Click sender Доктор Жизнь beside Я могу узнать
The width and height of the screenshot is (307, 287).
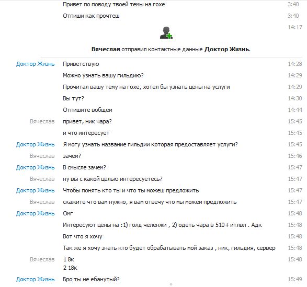point(35,144)
